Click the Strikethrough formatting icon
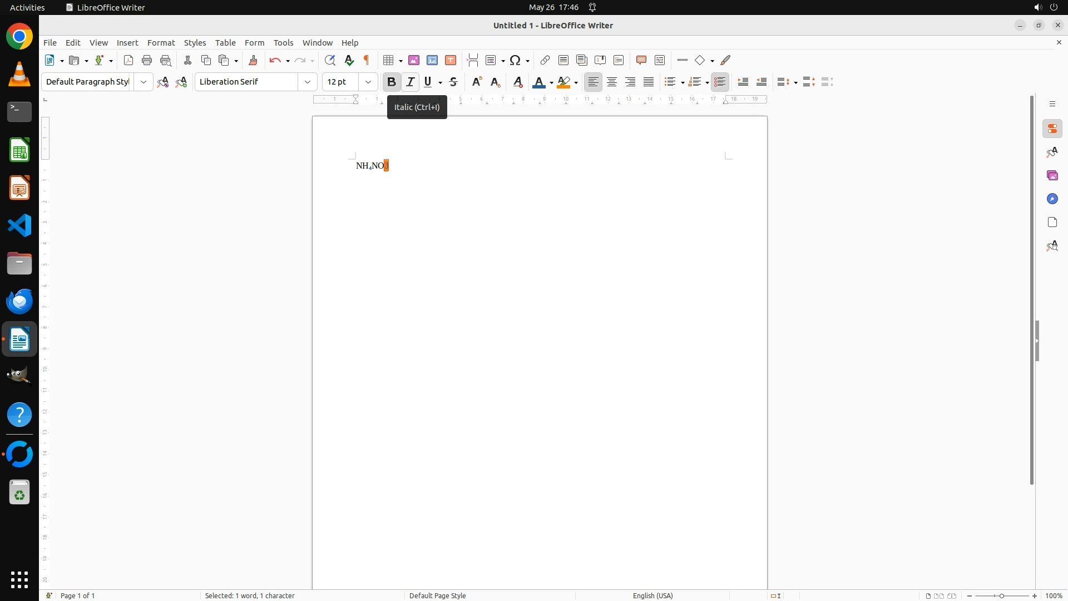The width and height of the screenshot is (1068, 601). pyautogui.click(x=453, y=82)
